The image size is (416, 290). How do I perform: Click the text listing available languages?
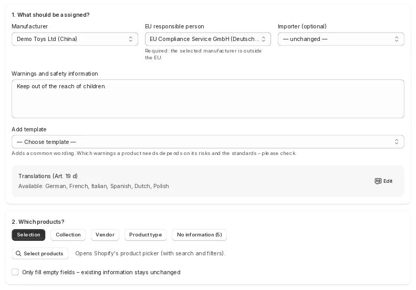[x=93, y=186]
